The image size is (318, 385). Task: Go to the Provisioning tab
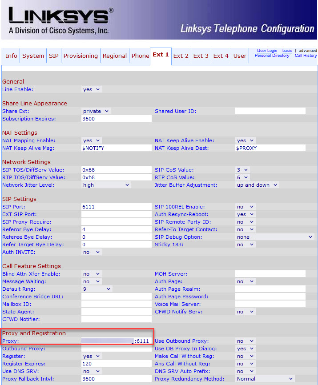[81, 56]
